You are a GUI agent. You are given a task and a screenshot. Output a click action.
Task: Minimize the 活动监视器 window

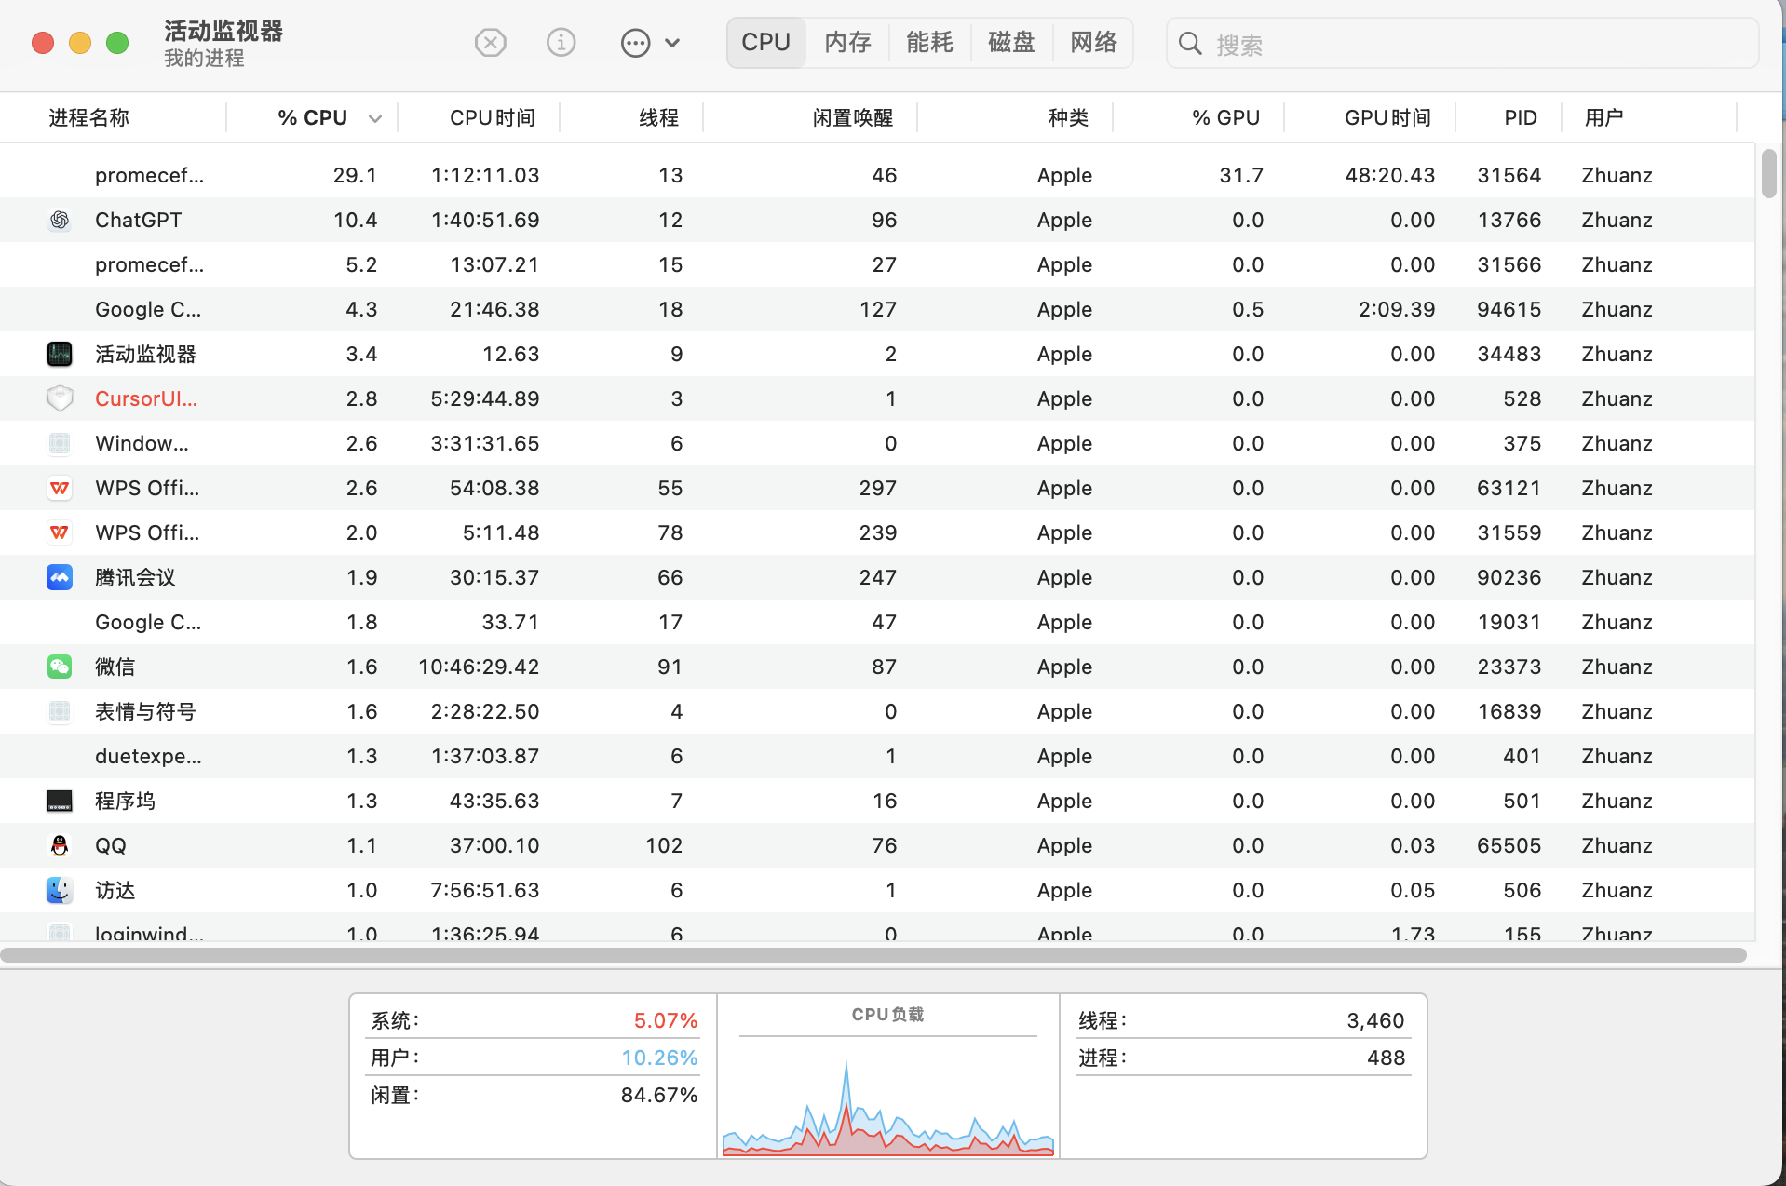point(80,43)
